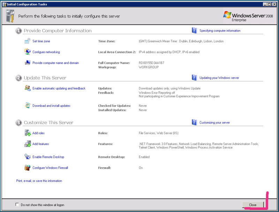Click IPv4 address assigned by DHCP text

tap(169, 52)
